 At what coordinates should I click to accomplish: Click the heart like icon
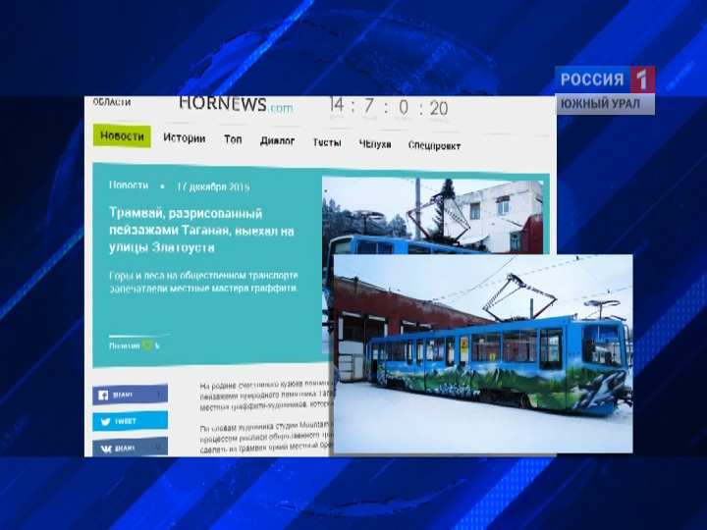tap(146, 345)
